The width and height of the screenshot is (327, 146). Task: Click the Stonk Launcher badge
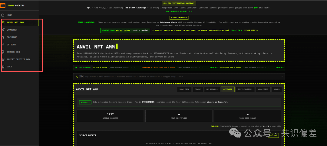[x=179, y=18]
